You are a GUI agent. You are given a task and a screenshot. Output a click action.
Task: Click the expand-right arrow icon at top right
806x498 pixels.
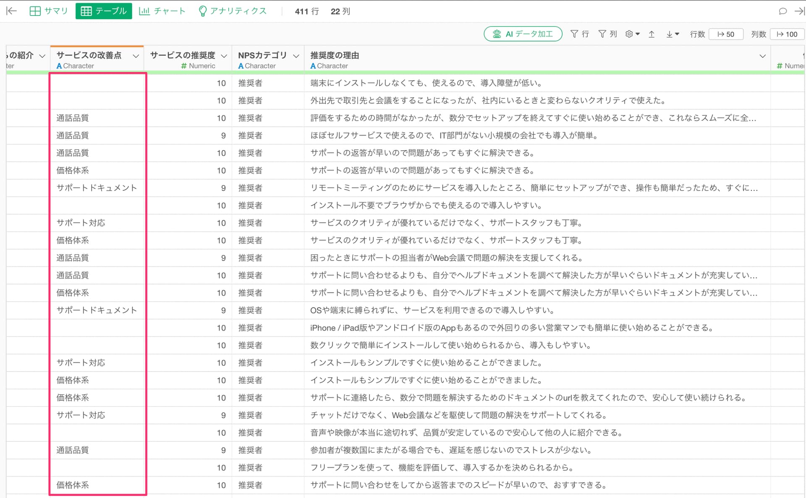799,11
